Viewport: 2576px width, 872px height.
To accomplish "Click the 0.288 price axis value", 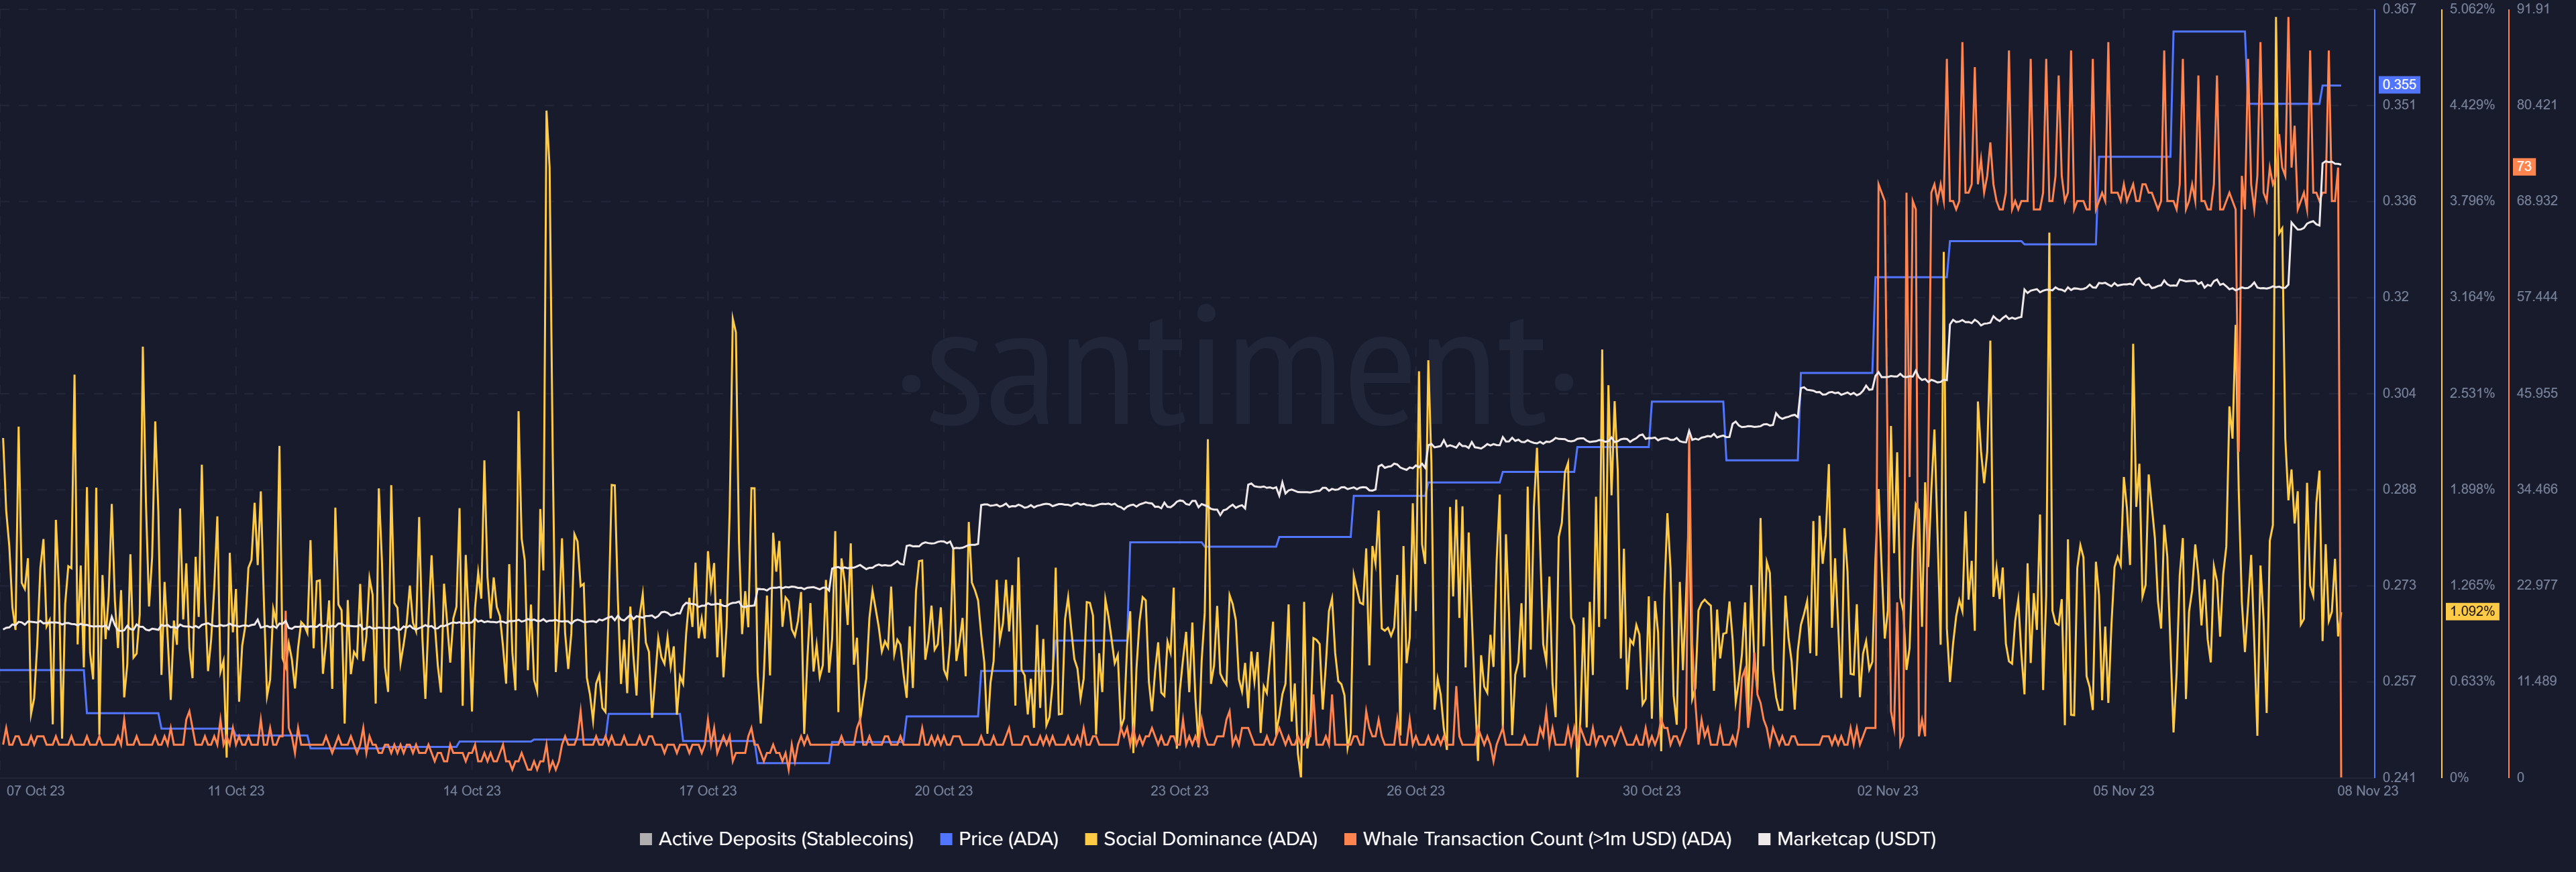I will pos(2398,489).
